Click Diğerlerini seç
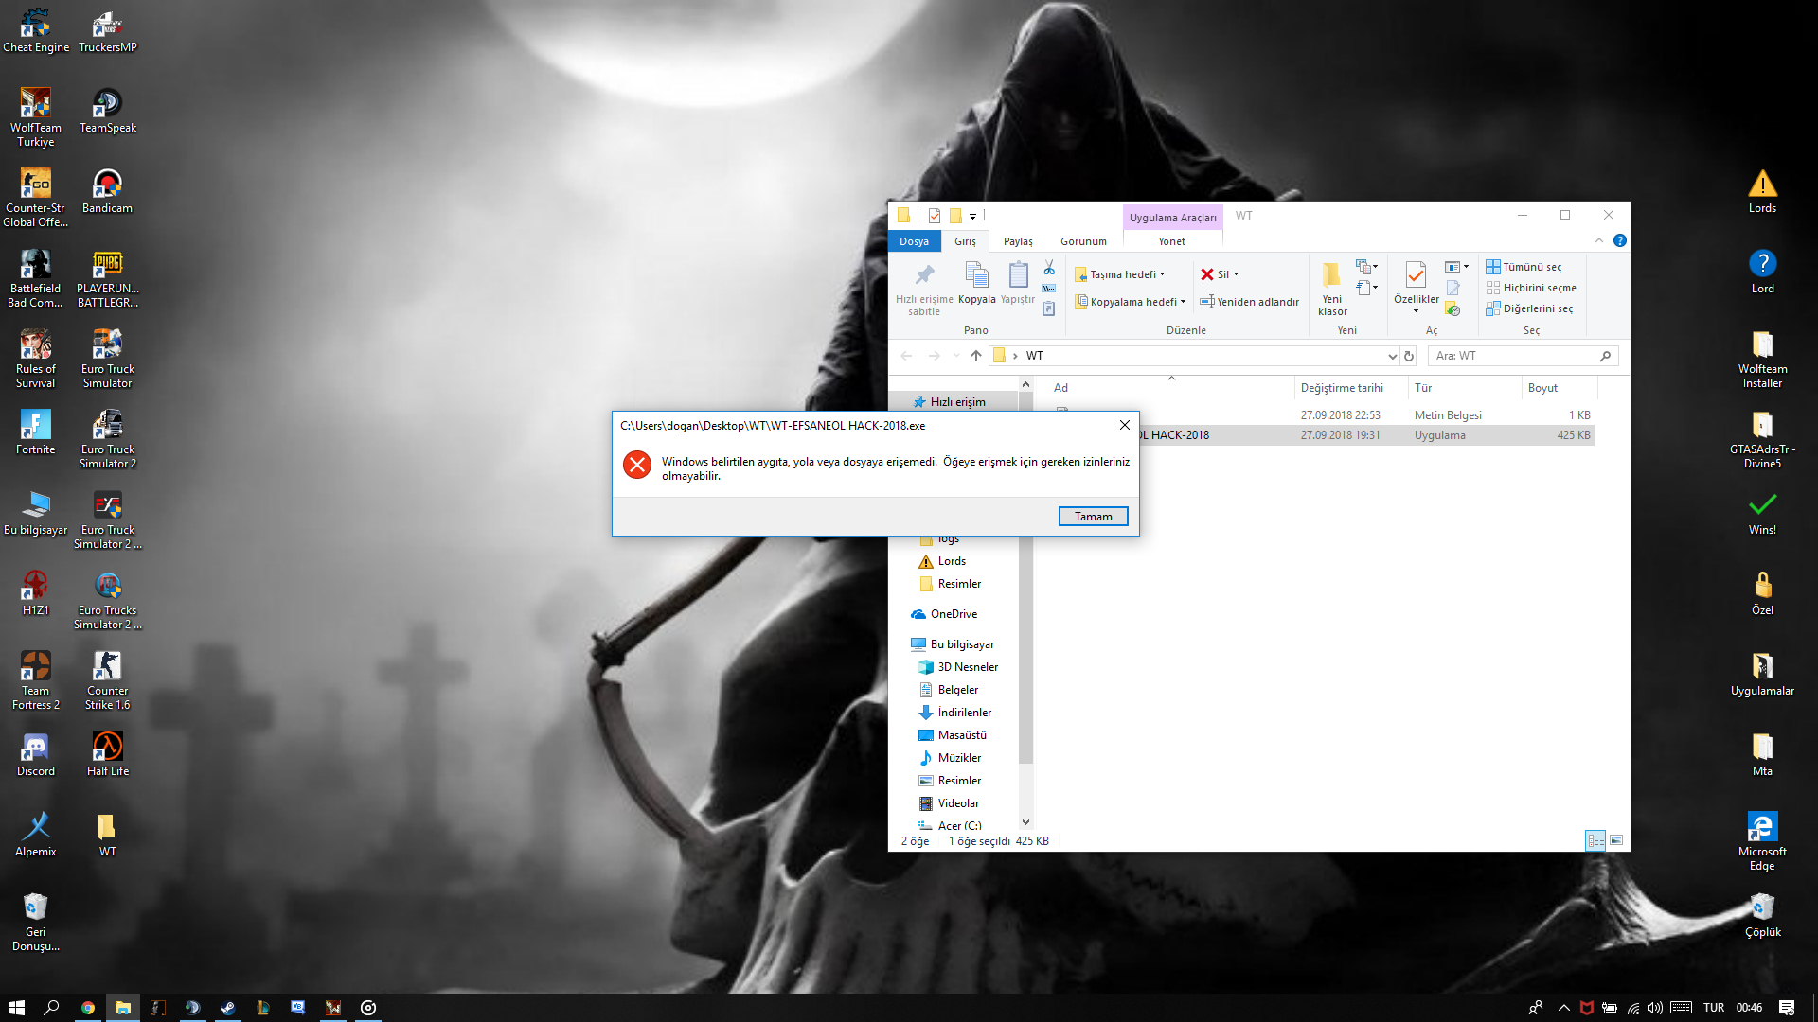This screenshot has height=1022, width=1818. tap(1529, 308)
